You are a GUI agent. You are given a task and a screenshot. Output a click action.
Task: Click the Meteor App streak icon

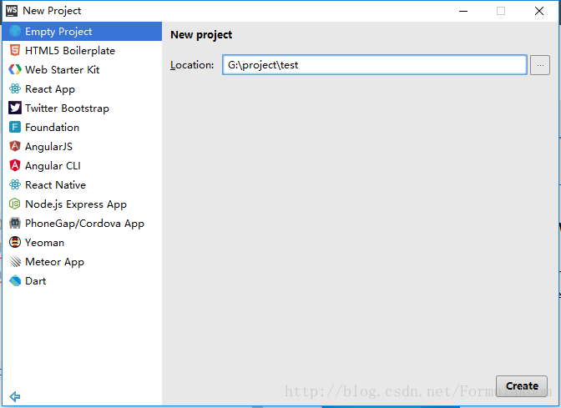15,261
